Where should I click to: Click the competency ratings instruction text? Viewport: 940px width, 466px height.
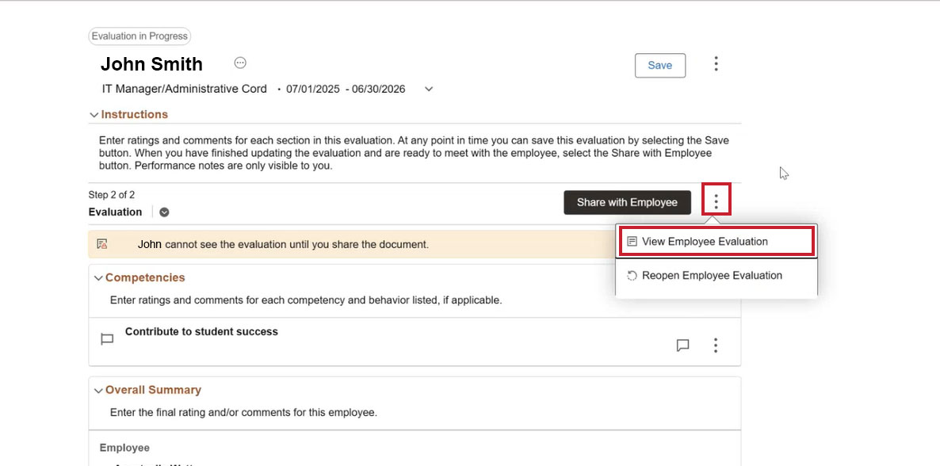(x=306, y=300)
